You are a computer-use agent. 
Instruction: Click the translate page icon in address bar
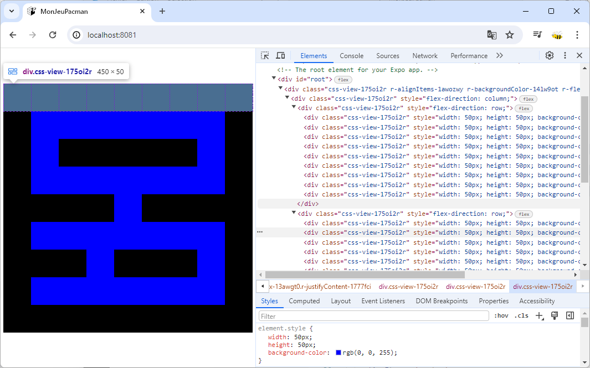[x=491, y=35]
